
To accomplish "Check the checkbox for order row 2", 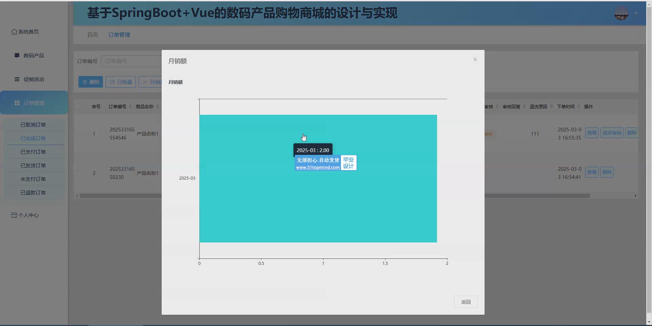I will point(78,173).
